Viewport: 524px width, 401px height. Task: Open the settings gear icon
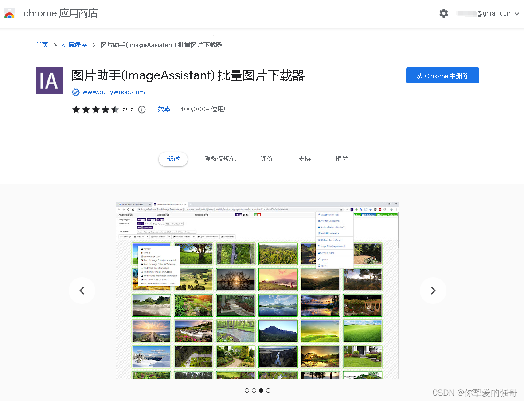[444, 13]
